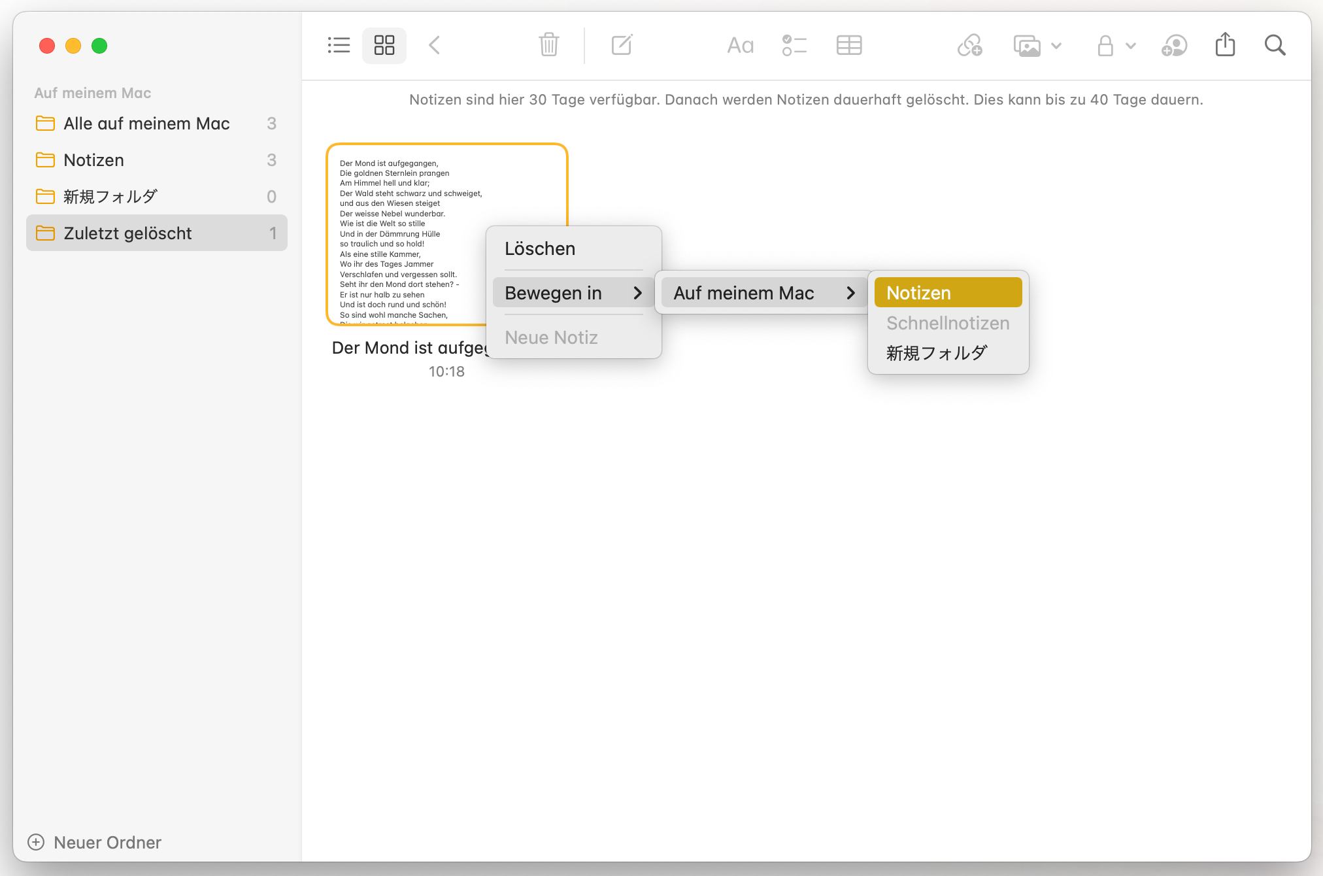Choose 新規フォルダ in the move submenu
Viewport: 1323px width, 876px height.
point(937,353)
